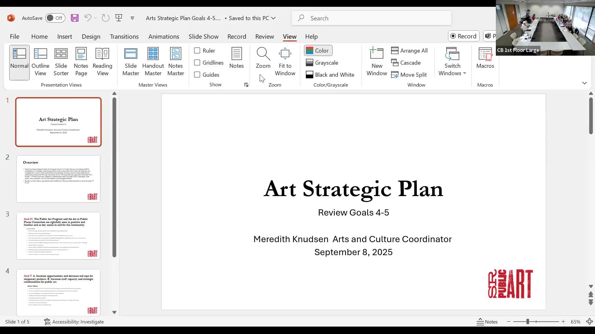The height and width of the screenshot is (334, 595).
Task: Click the Record button
Action: click(x=463, y=36)
